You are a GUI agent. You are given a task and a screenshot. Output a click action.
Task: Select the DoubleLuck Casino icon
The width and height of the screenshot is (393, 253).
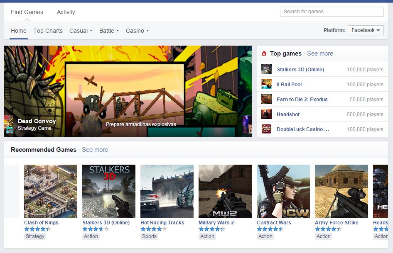tap(266, 129)
